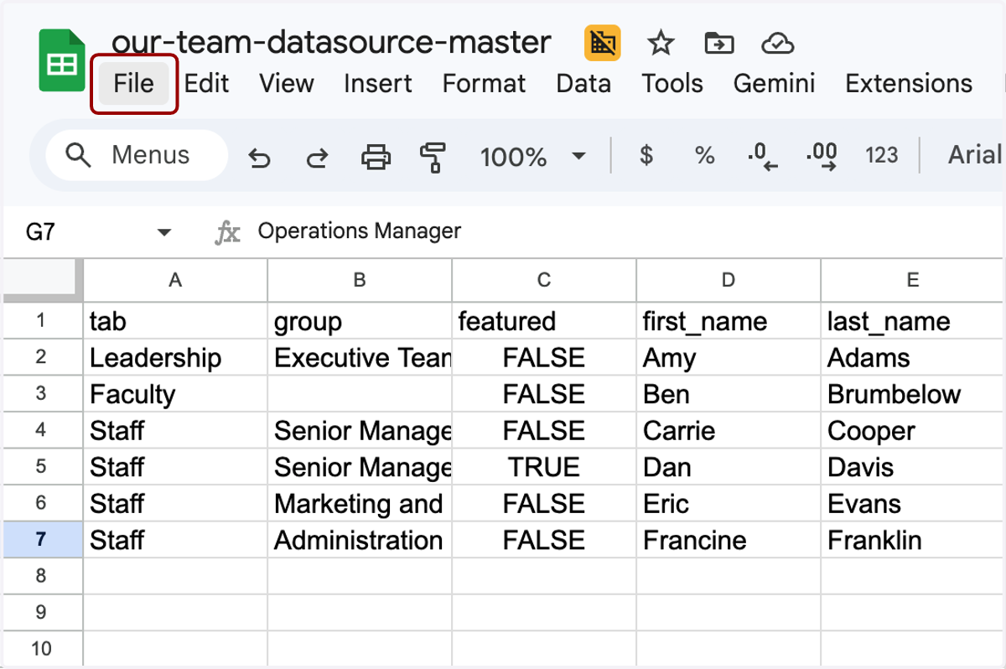The image size is (1006, 669).
Task: Select the first_name header cell
Action: pyautogui.click(x=729, y=320)
